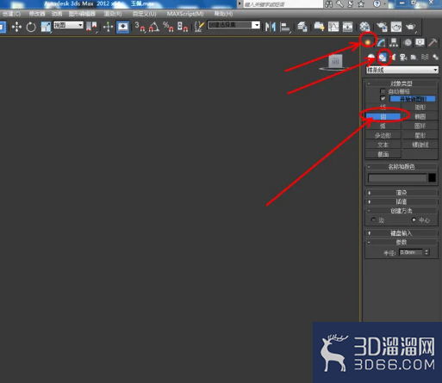The height and width of the screenshot is (383, 442).
Task: Open the Layer Manager icon
Action: click(302, 28)
